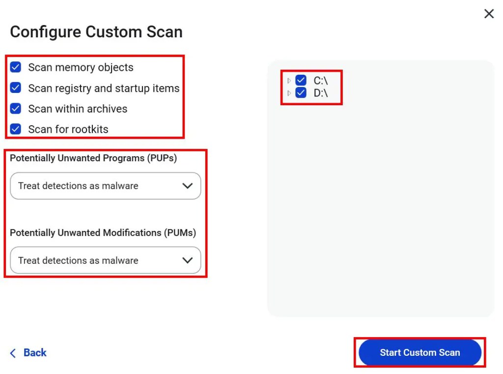This screenshot has width=503, height=374.
Task: Toggle the Scan for rootkits checkbox
Action: [x=15, y=129]
